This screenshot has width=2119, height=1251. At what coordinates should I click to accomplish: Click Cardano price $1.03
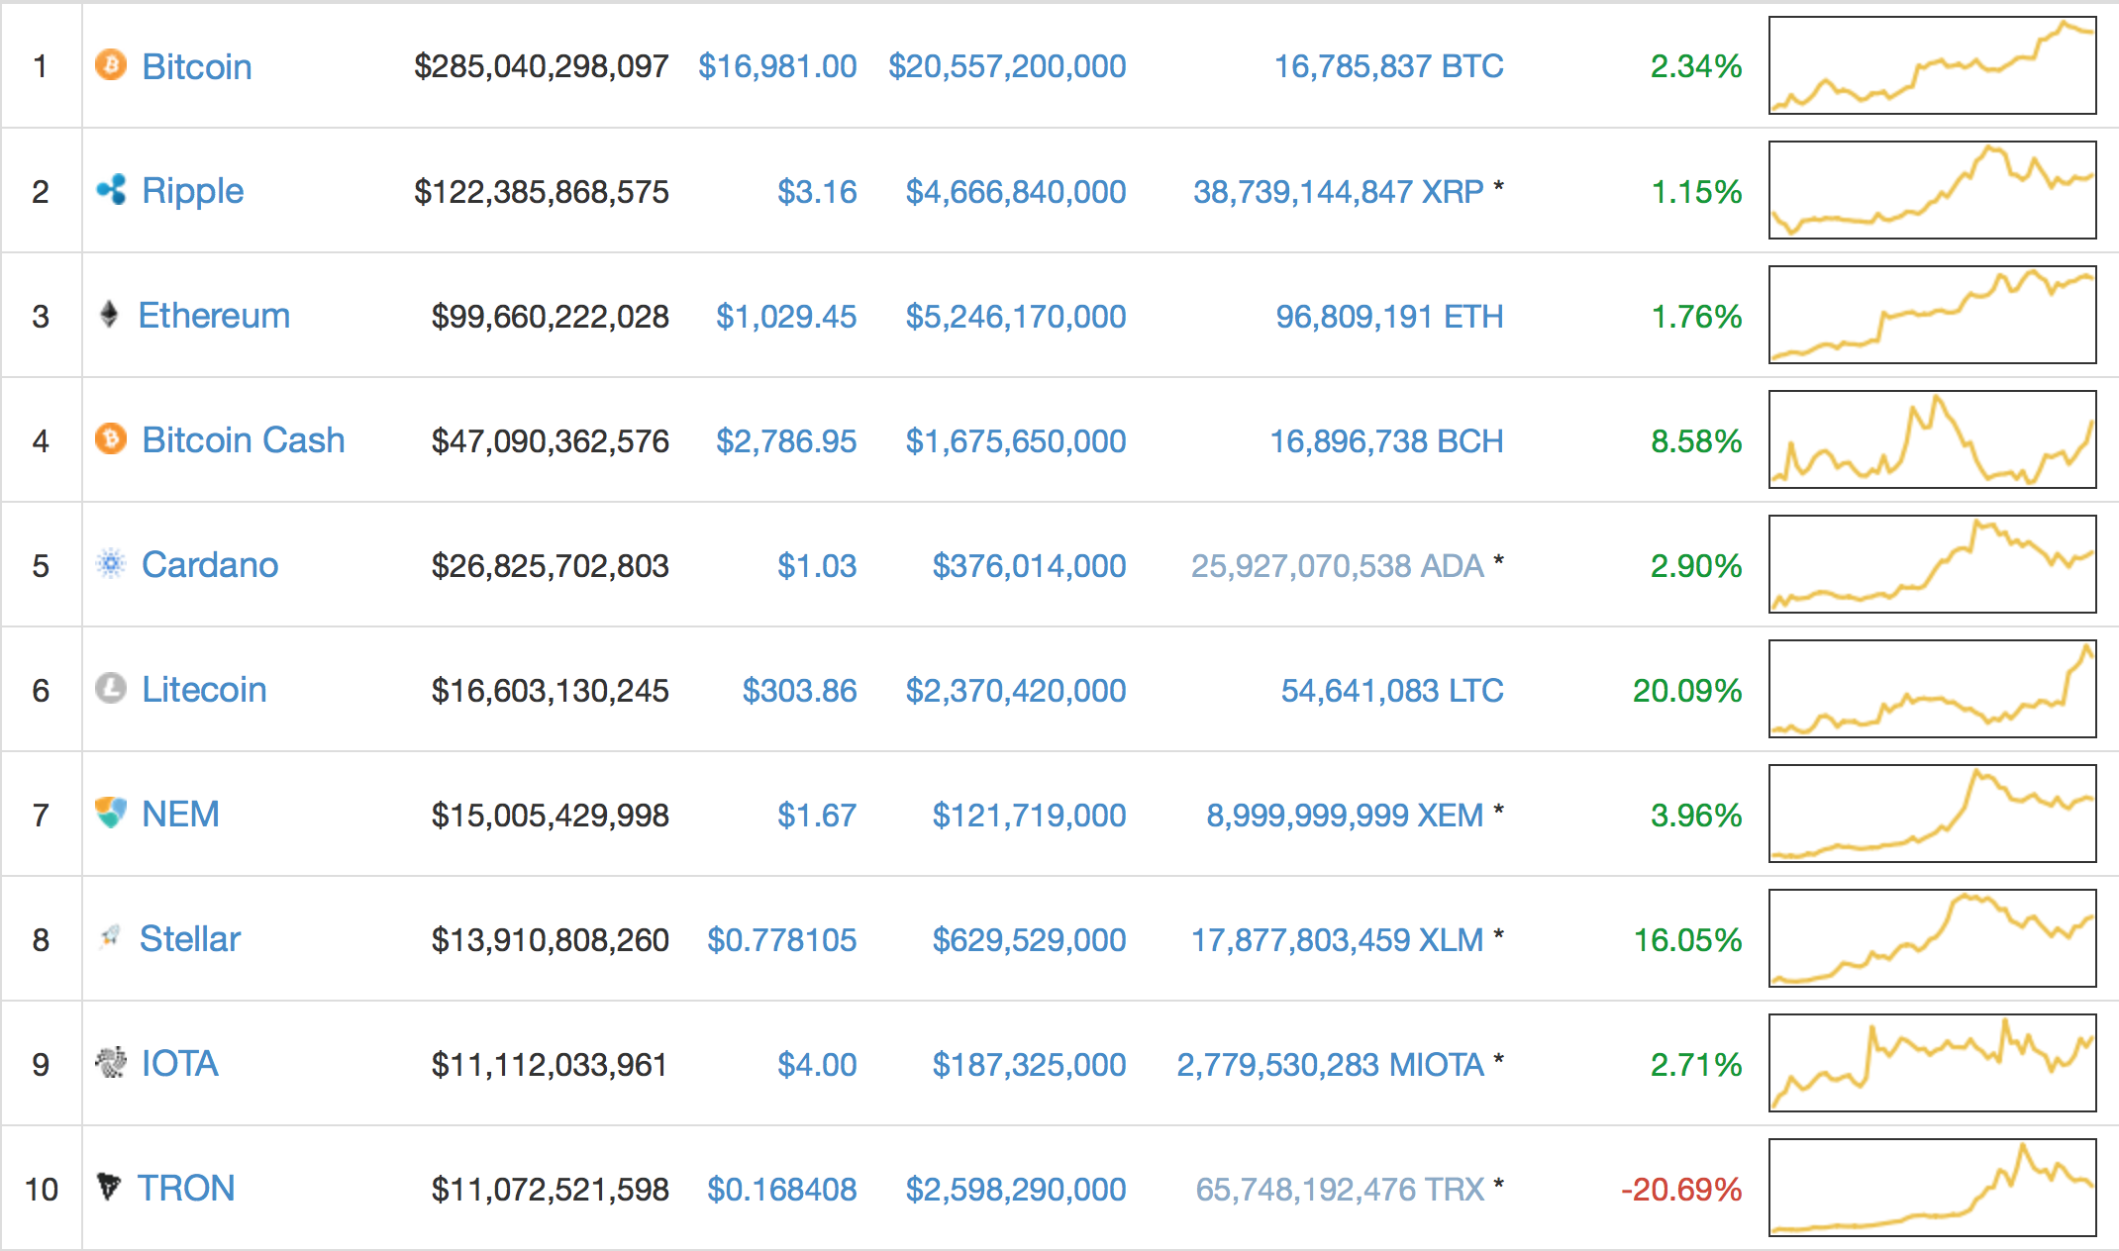pyautogui.click(x=817, y=566)
